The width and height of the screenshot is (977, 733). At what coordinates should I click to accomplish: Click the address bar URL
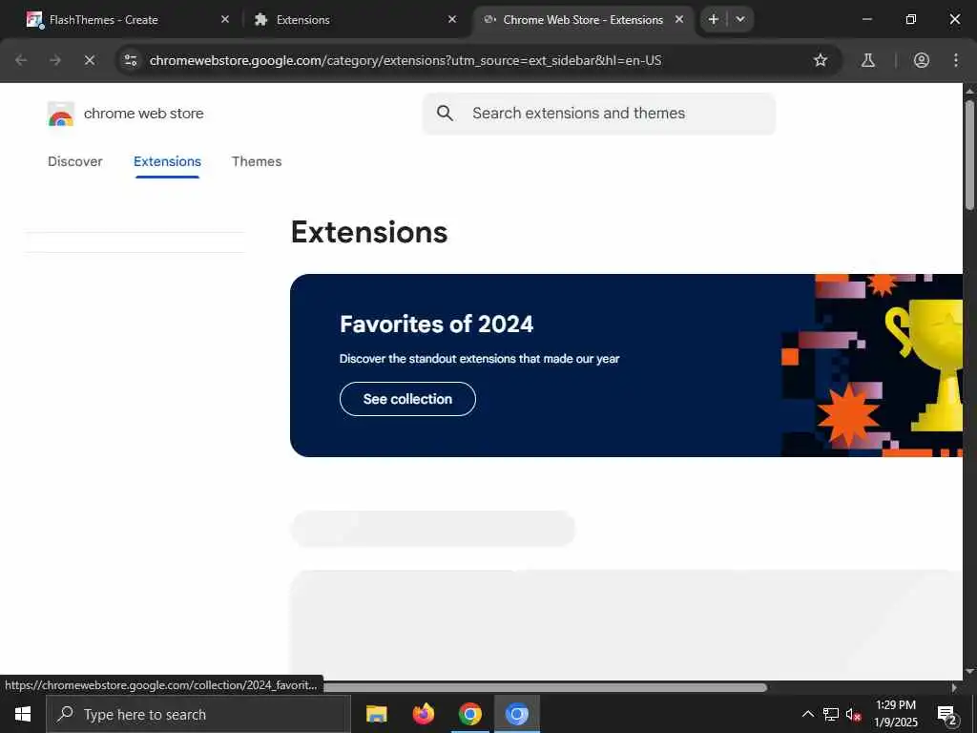coord(405,60)
